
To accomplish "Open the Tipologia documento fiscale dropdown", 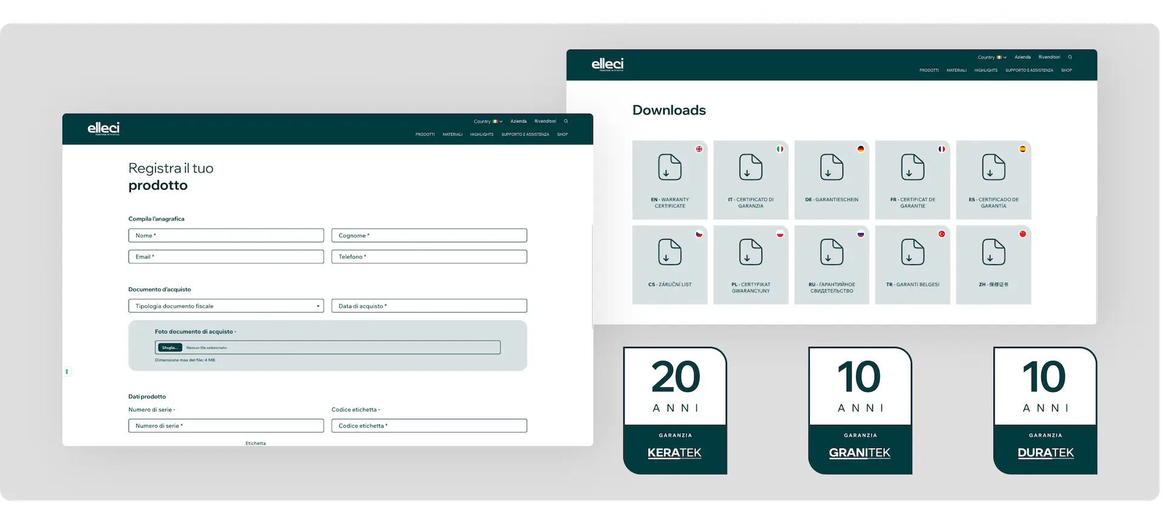I will click(226, 306).
